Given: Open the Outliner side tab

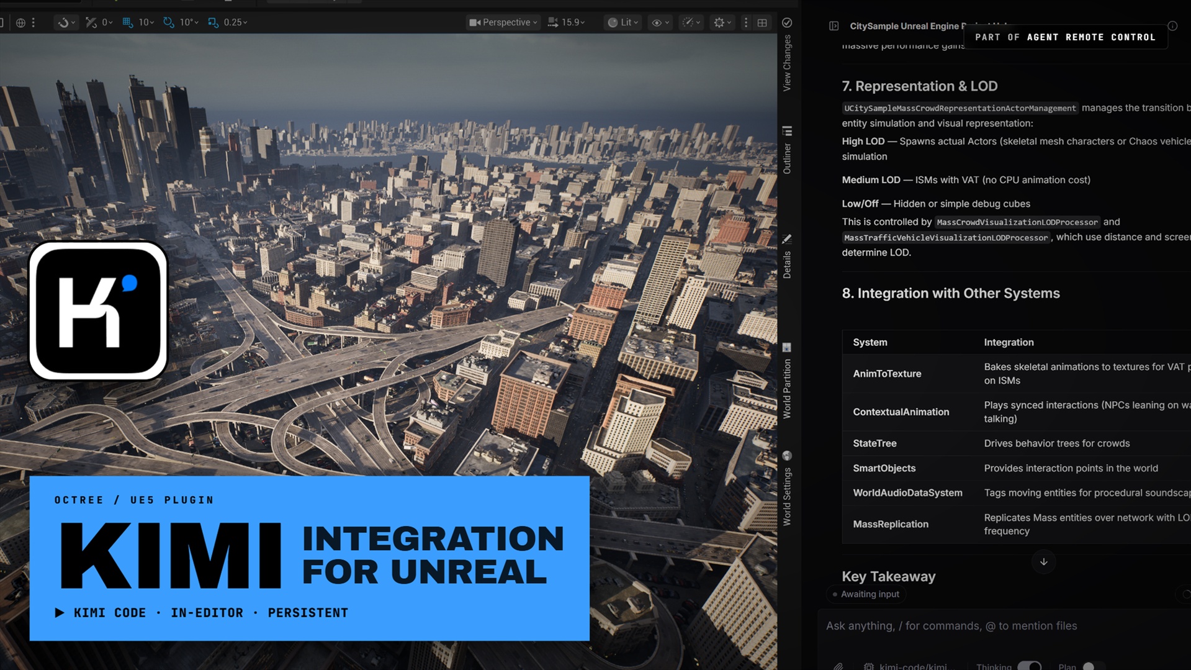Looking at the screenshot, I should tap(787, 158).
